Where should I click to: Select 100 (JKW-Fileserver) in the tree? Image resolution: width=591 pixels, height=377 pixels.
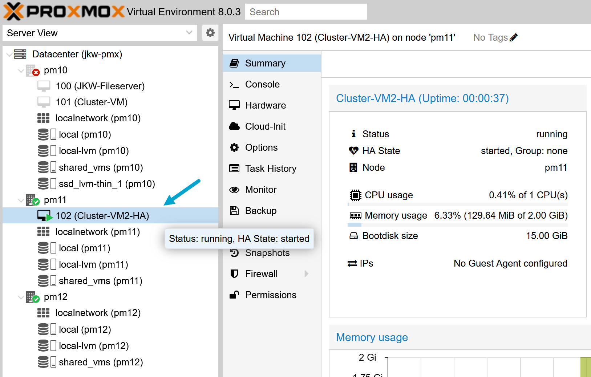coord(100,86)
